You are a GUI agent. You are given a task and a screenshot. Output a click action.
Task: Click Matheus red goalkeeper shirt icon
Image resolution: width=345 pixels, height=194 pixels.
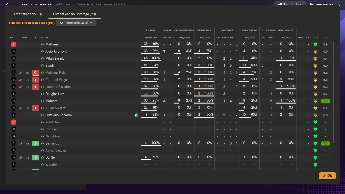(x=14, y=44)
